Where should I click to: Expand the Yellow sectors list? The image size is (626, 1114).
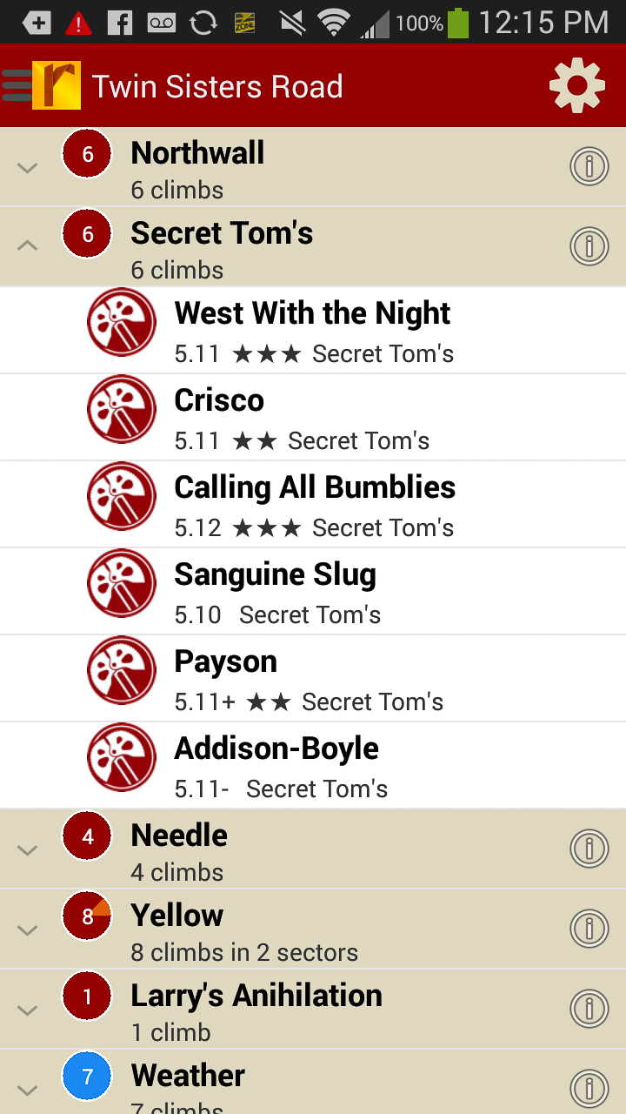click(28, 930)
